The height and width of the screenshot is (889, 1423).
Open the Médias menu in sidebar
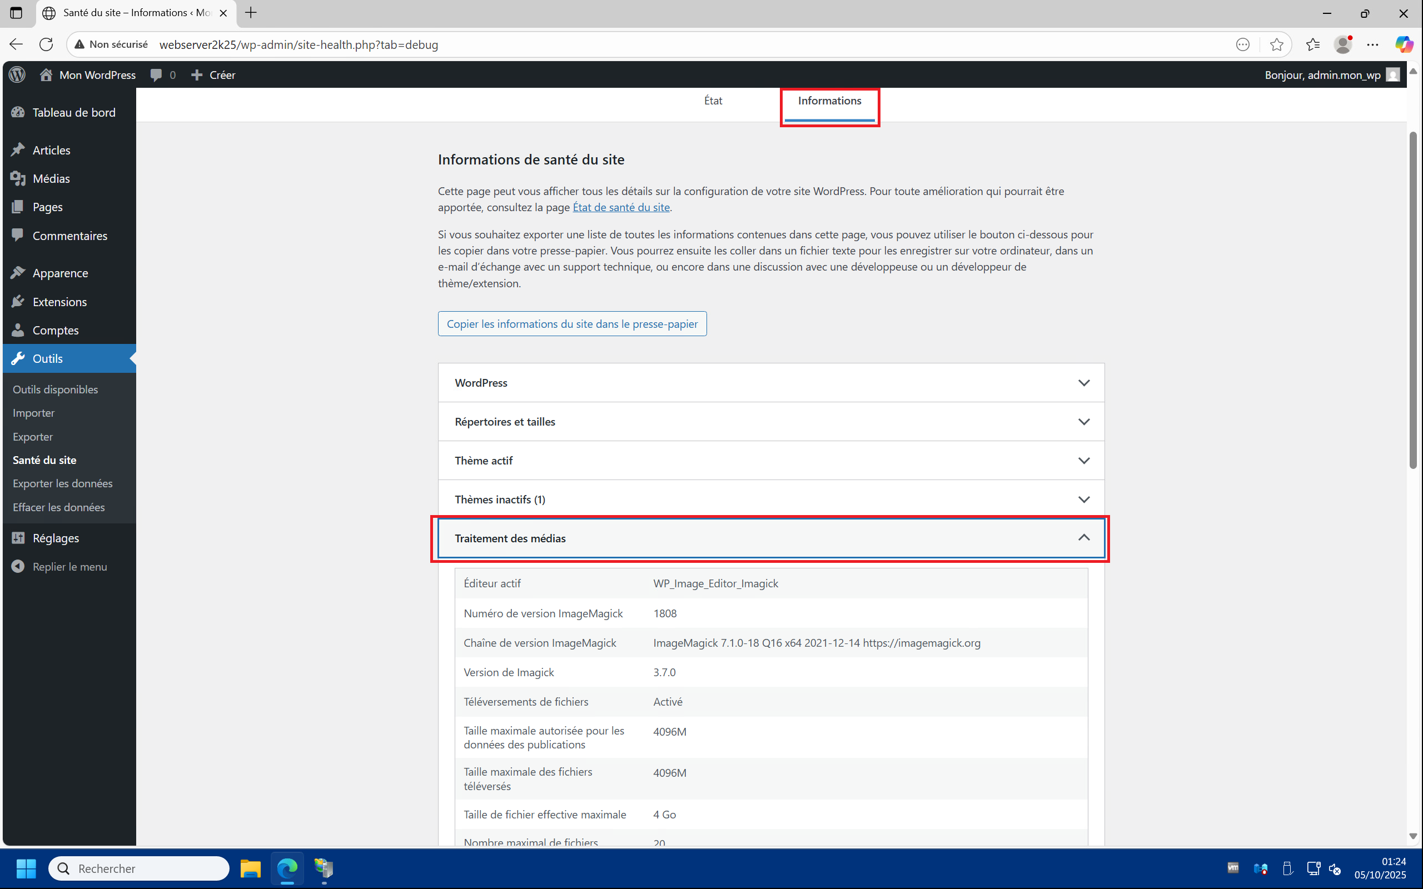click(x=51, y=179)
